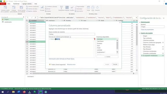Image resolution: width=167 pixels, height=94 pixels.
Task: Expand the formula bar chevron
Action: (136, 17)
